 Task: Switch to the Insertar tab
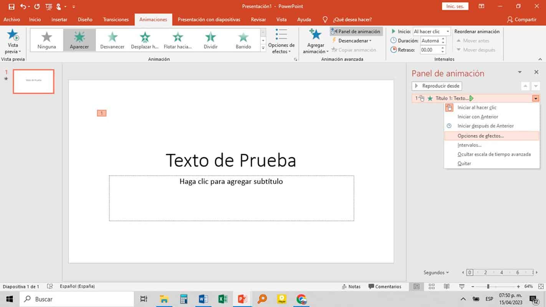point(59,20)
